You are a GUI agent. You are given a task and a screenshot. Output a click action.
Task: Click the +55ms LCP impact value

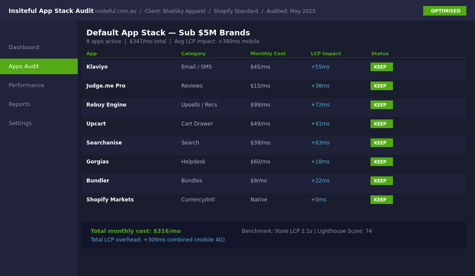(320, 67)
